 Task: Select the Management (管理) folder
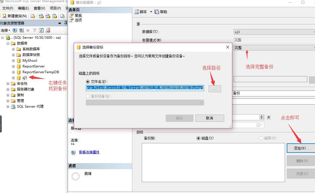[20, 101]
